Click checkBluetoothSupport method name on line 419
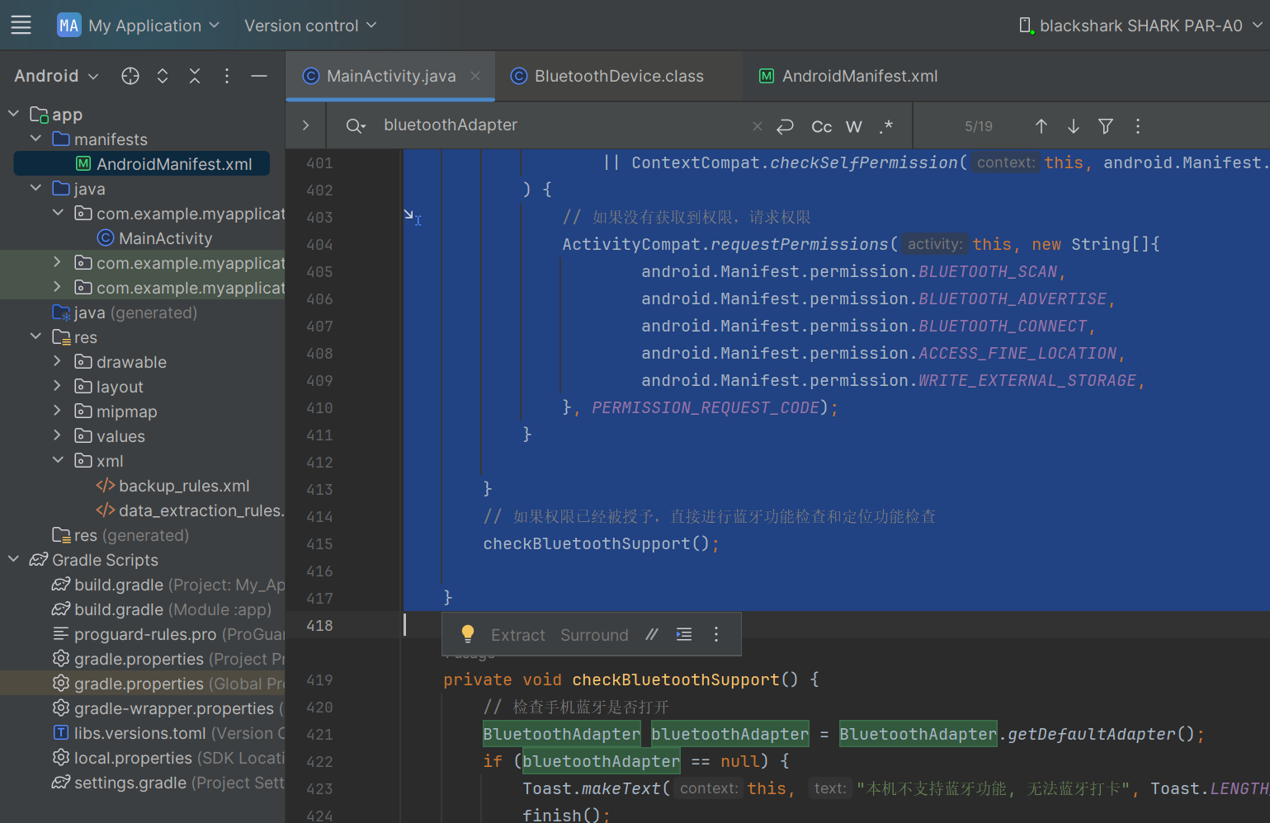The width and height of the screenshot is (1270, 823). click(676, 680)
